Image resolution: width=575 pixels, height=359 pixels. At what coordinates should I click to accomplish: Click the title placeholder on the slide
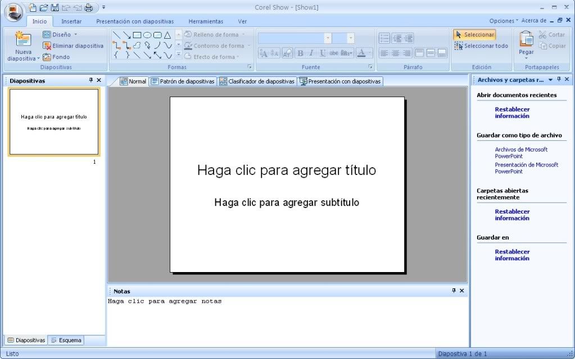pyautogui.click(x=287, y=170)
